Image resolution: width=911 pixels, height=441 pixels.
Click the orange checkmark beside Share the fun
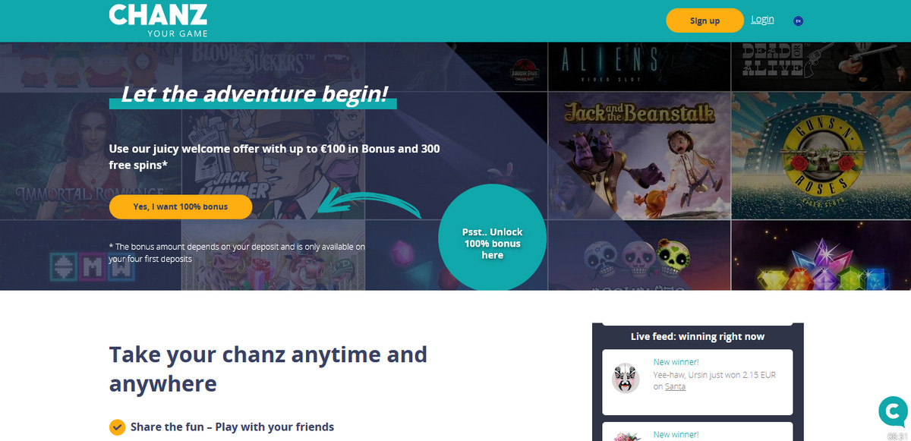pyautogui.click(x=117, y=427)
